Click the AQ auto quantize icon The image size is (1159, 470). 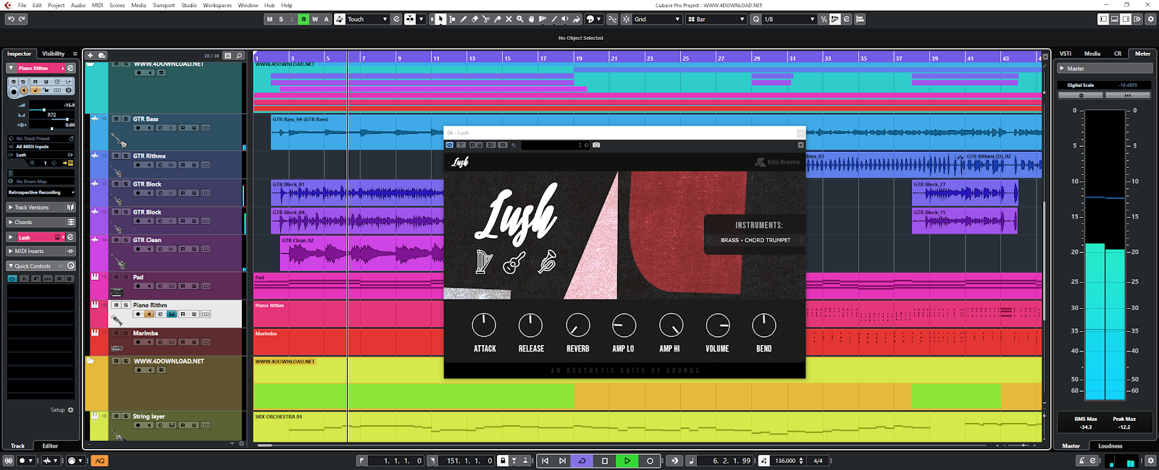point(100,461)
